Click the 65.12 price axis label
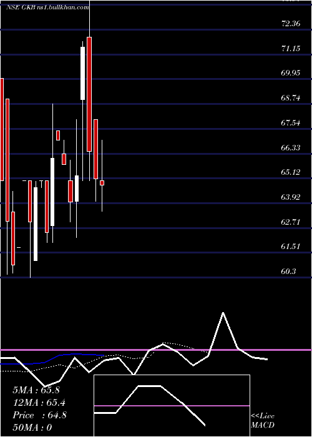Viewport: 312px width, 437px height. click(x=291, y=172)
